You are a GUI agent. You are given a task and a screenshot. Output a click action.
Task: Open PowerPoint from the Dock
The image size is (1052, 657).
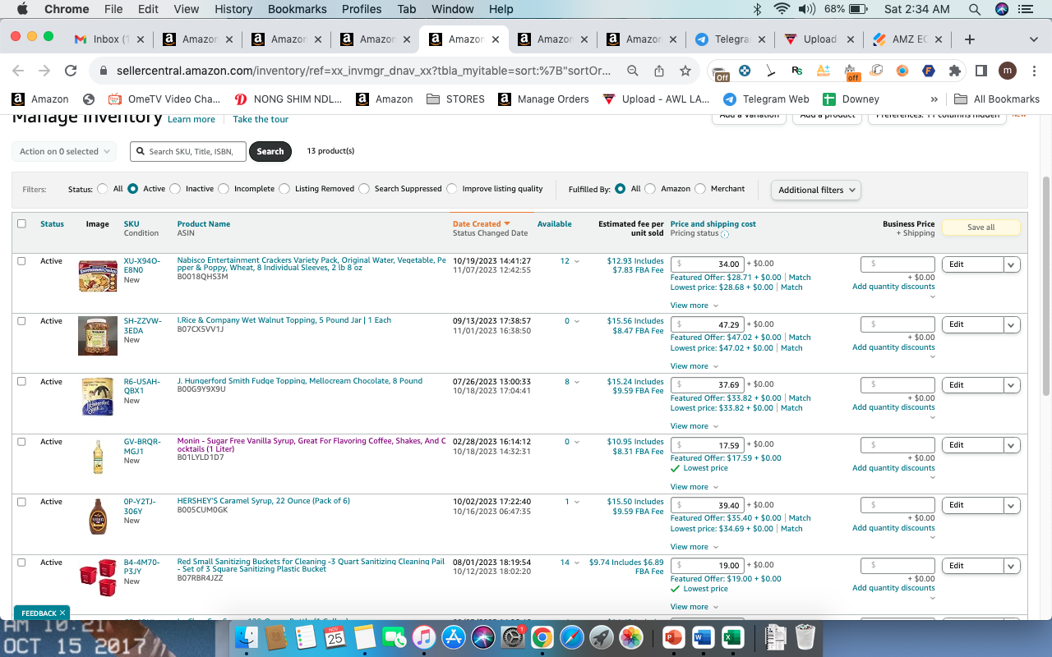[673, 636]
